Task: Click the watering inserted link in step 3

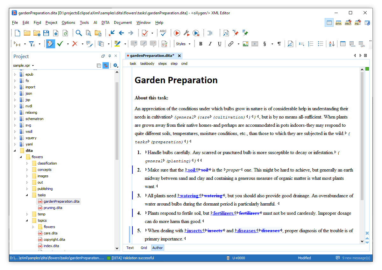Action: 189,196
